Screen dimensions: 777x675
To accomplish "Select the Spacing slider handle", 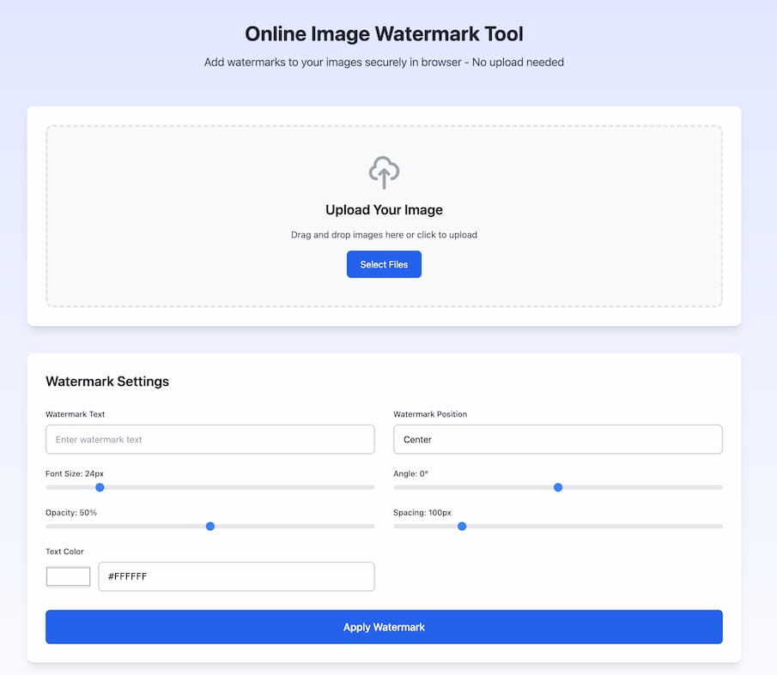I will 462,526.
